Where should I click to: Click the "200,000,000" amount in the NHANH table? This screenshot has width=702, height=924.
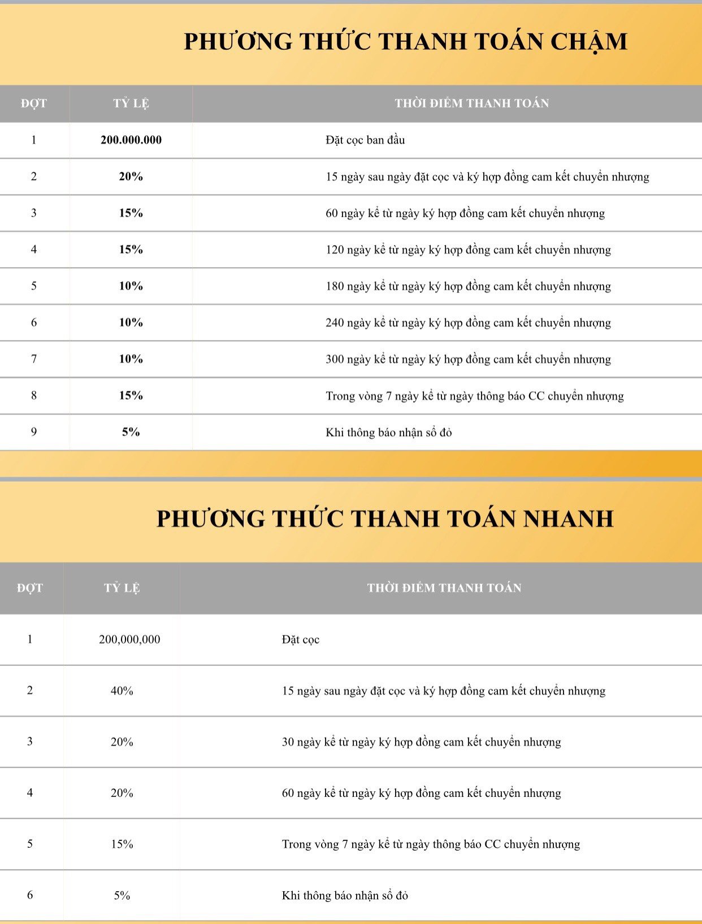(129, 639)
